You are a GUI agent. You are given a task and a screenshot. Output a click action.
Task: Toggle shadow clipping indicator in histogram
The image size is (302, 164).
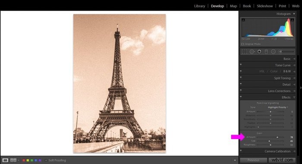click(243, 20)
